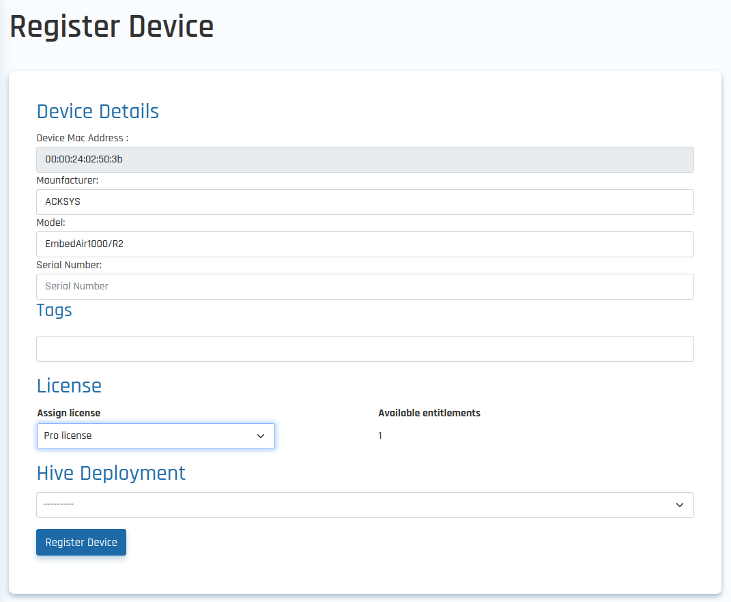Select the empty Serial Number input
The height and width of the screenshot is (602, 731).
point(364,287)
